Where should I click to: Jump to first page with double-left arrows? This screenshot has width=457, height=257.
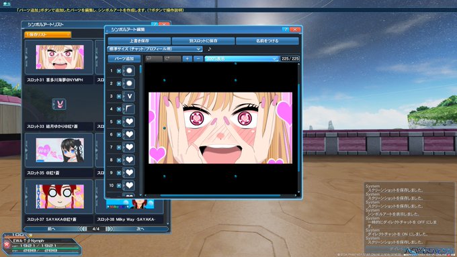click(83, 229)
